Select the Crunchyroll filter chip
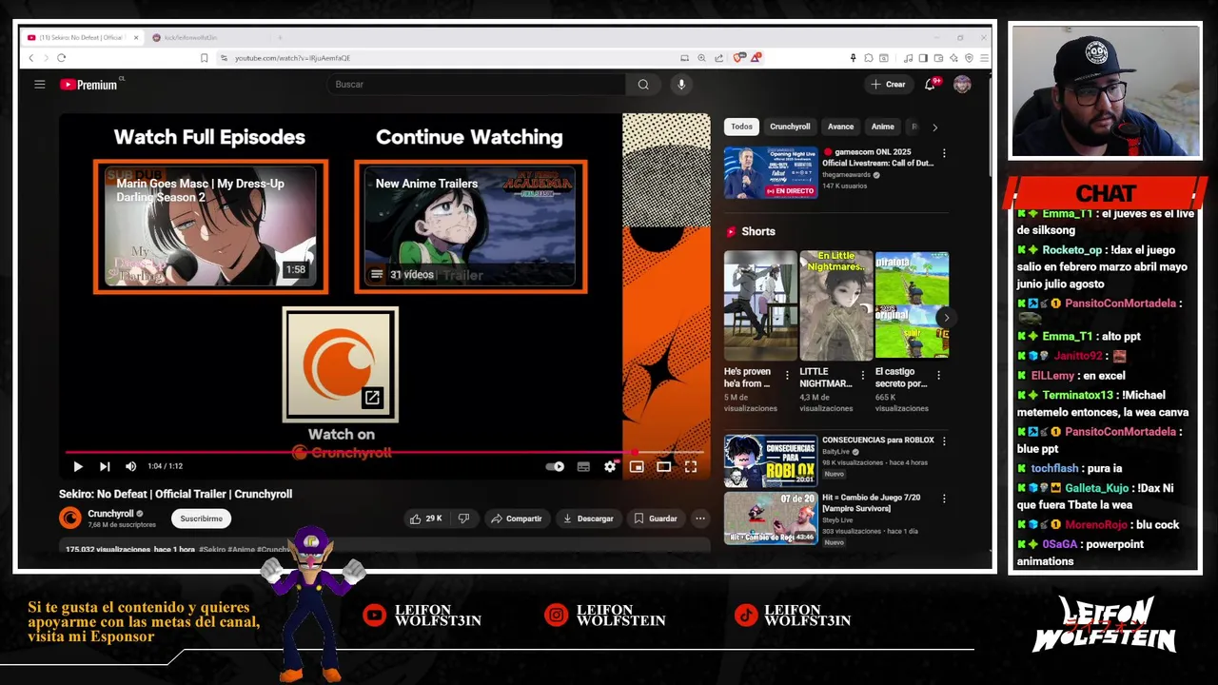 [x=790, y=127]
